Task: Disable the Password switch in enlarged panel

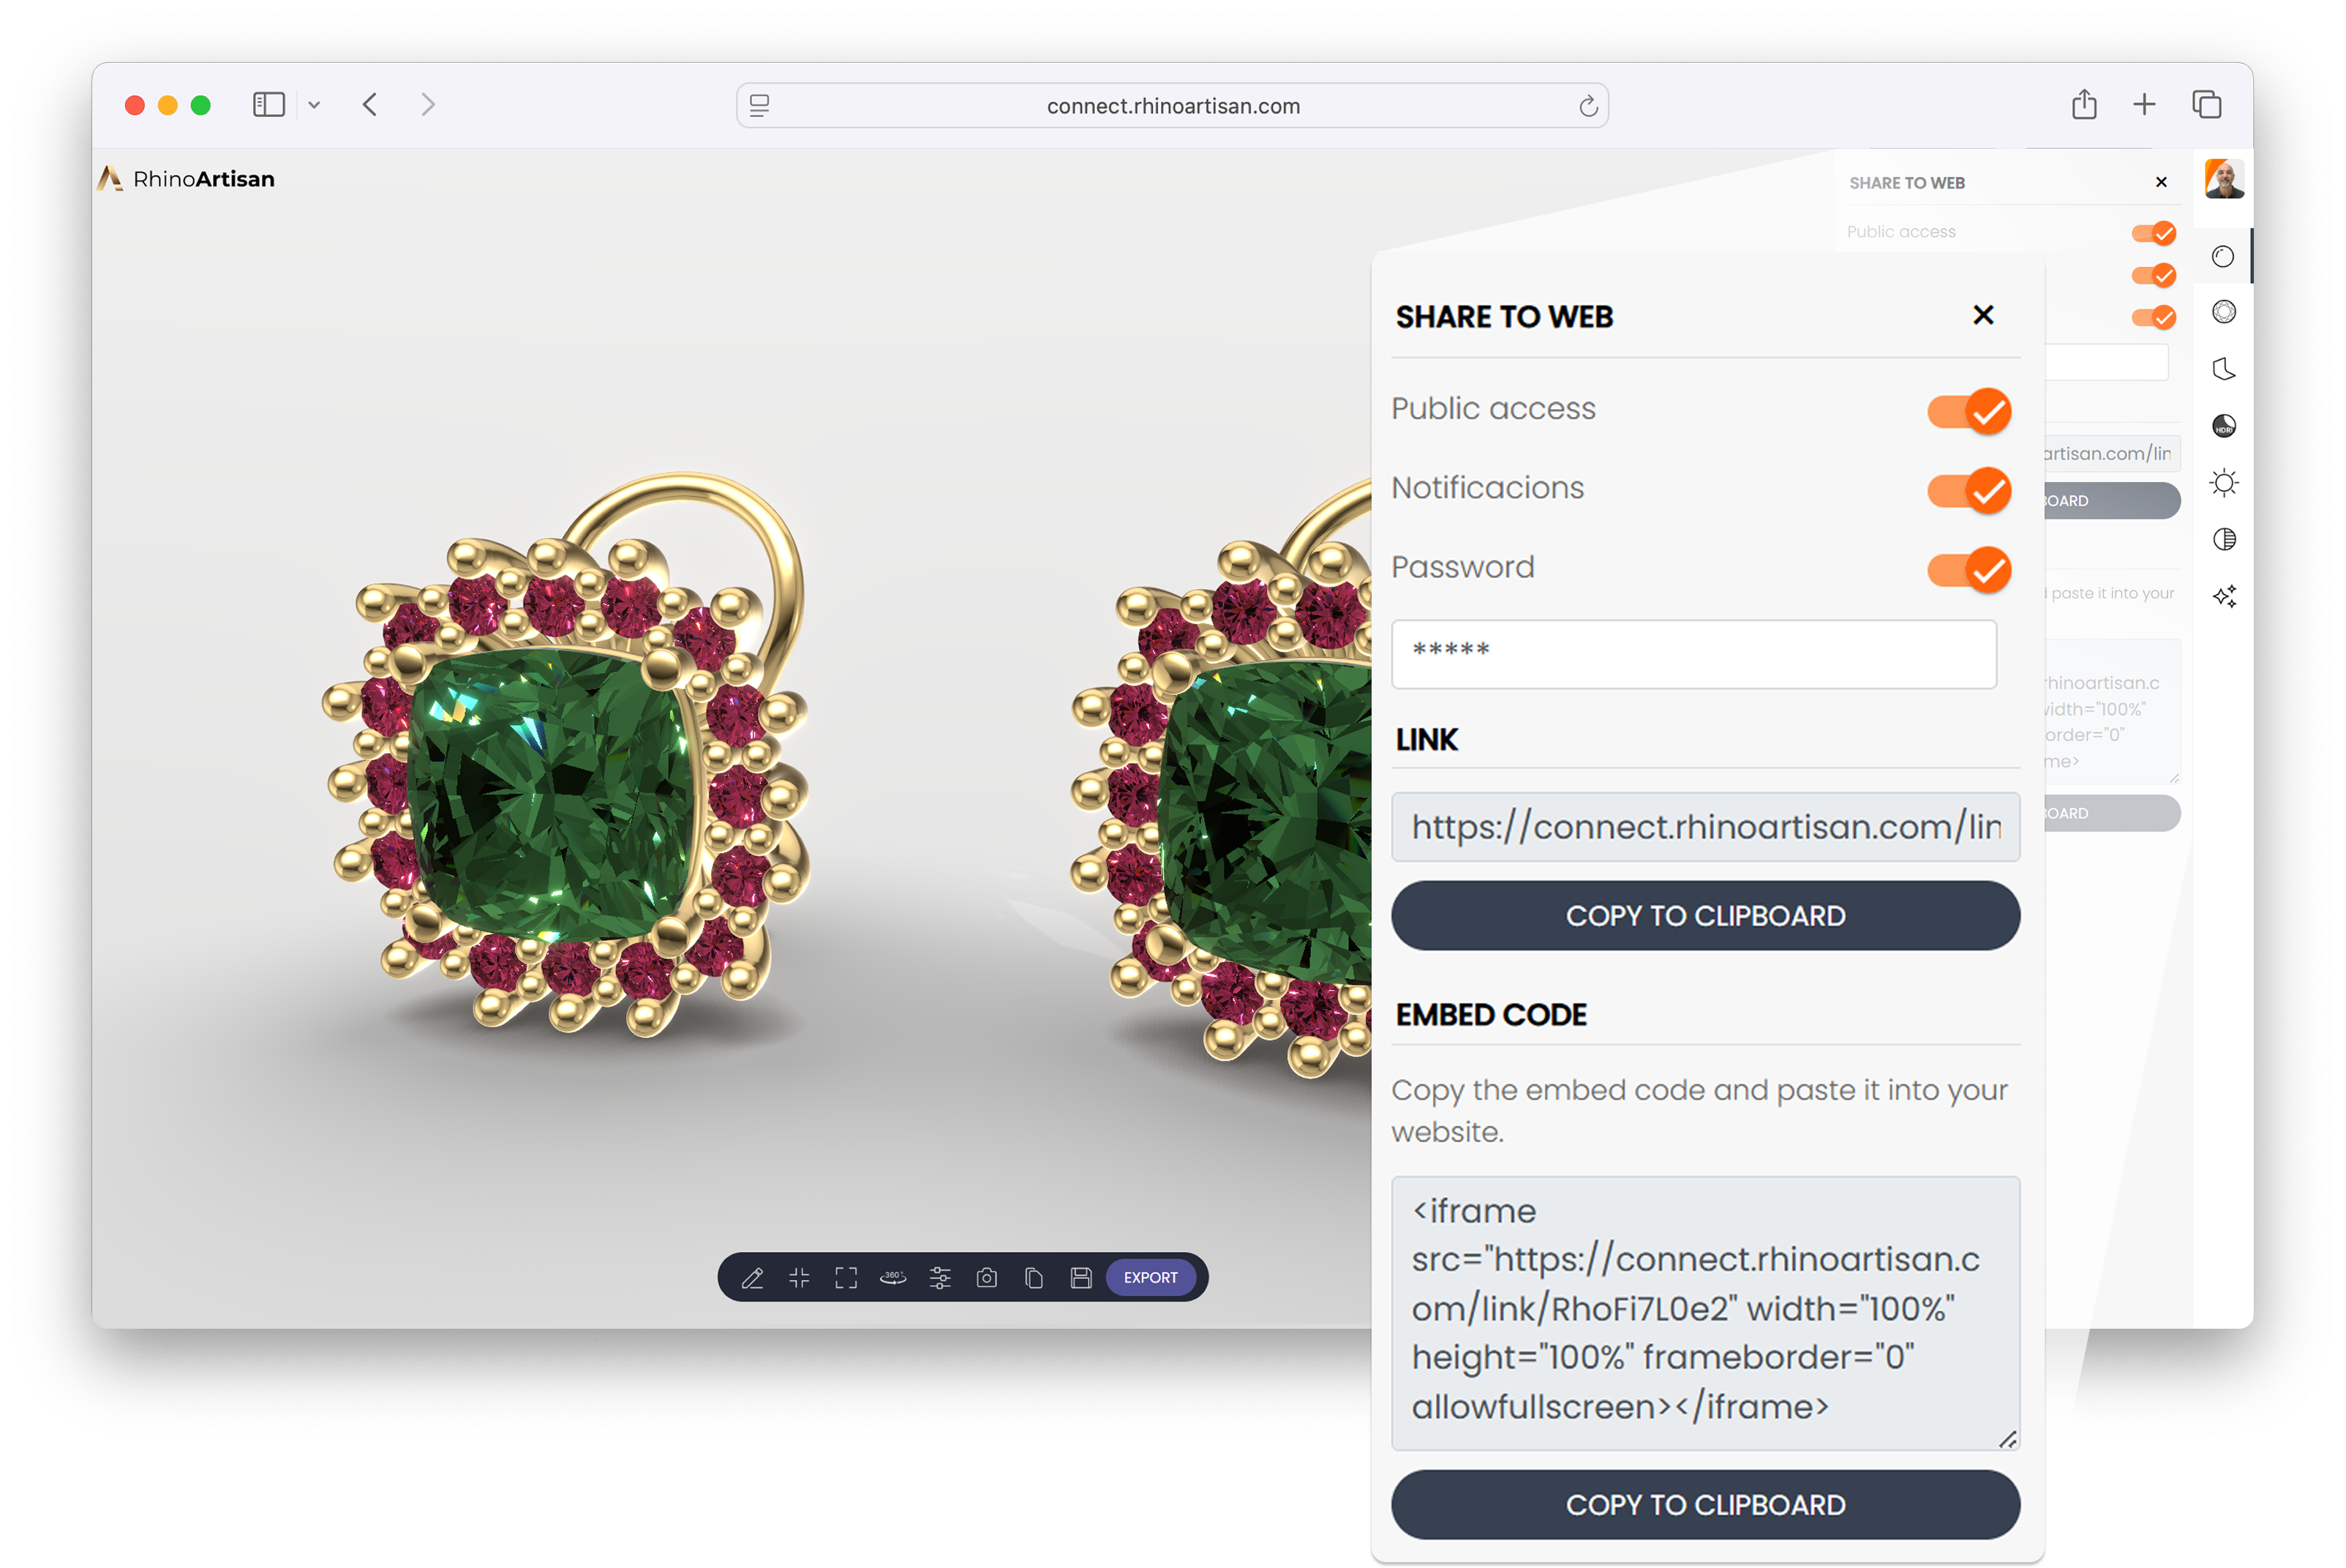Action: [1969, 570]
